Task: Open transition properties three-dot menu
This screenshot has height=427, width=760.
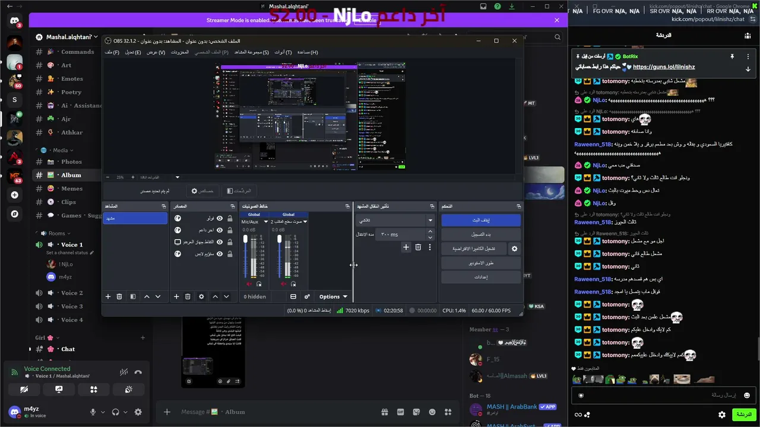Action: click(430, 247)
